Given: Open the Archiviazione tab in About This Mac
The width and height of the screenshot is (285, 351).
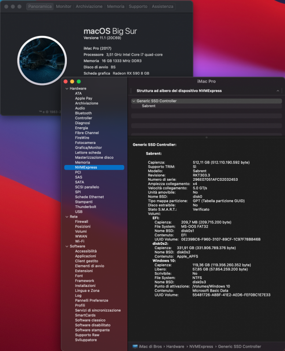Looking at the screenshot, I should click(x=89, y=7).
